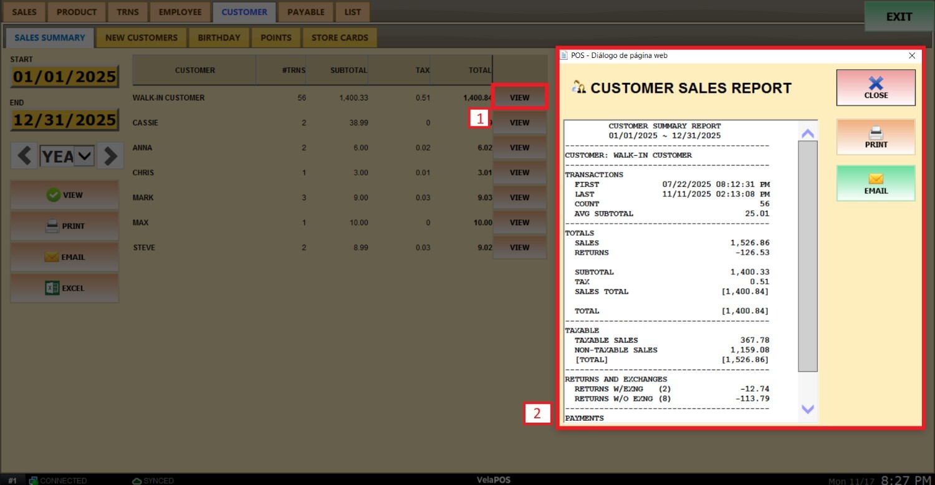The image size is (935, 485).
Task: Switch to the NEW CUSTOMERS tab
Action: coord(141,37)
